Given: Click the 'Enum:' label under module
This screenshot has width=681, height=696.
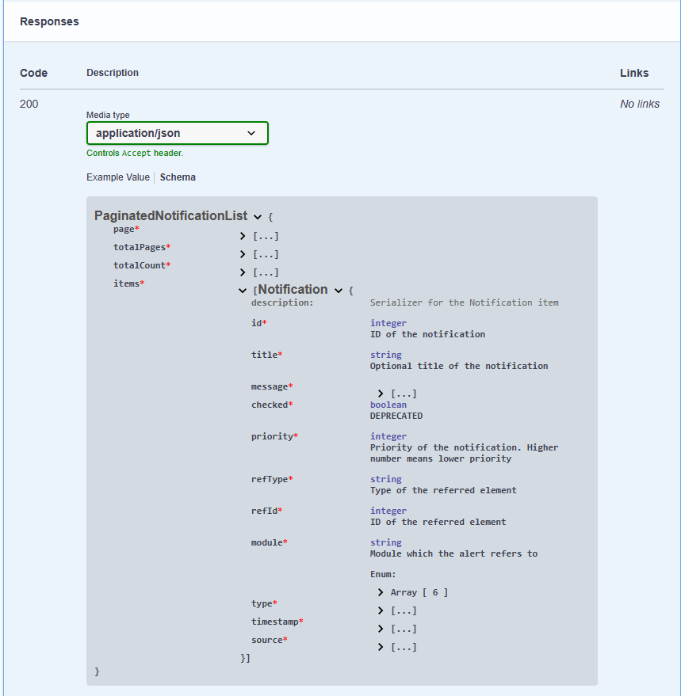Looking at the screenshot, I should [x=383, y=574].
